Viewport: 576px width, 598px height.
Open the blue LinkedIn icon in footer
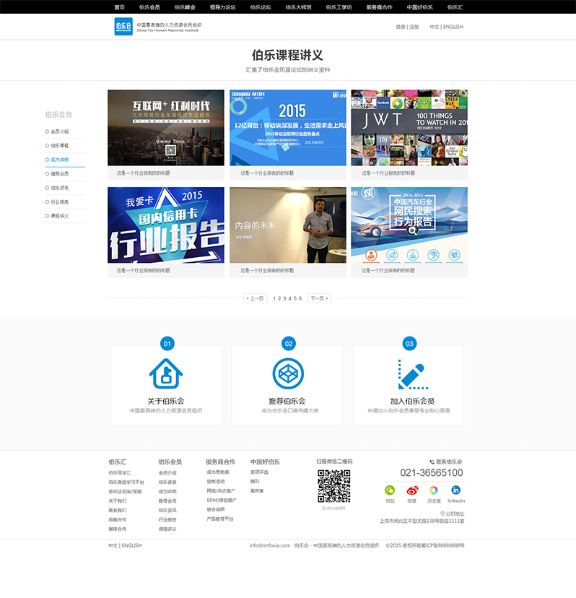pos(455,490)
